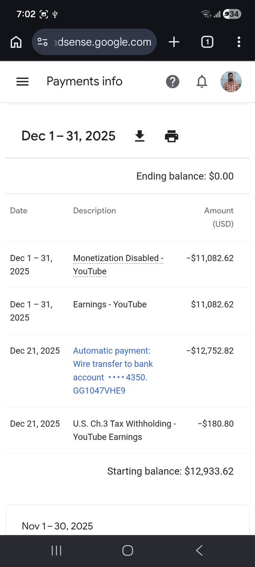
Task: Open the hamburger navigation menu
Action: 22,82
